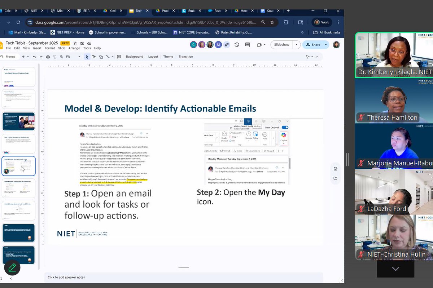Click the Transition button

click(186, 57)
